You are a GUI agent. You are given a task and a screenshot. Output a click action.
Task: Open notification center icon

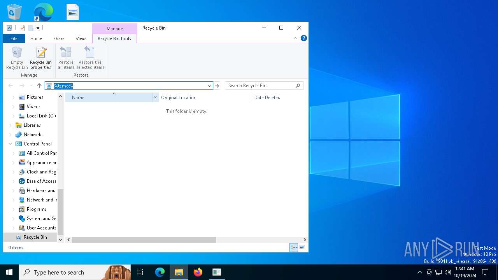[x=485, y=272]
